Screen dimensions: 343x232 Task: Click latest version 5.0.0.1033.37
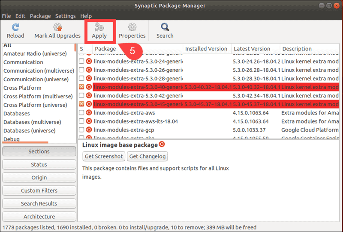[x=249, y=130]
